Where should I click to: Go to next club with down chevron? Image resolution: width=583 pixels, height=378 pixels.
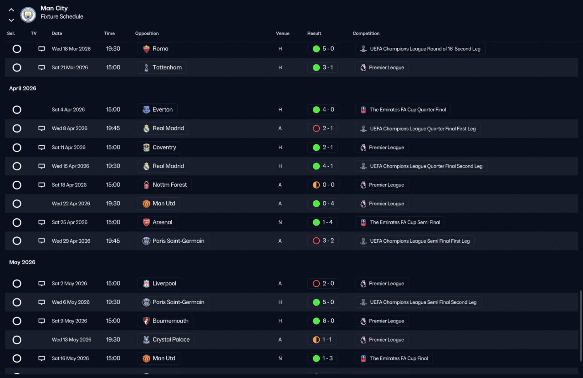pos(11,20)
